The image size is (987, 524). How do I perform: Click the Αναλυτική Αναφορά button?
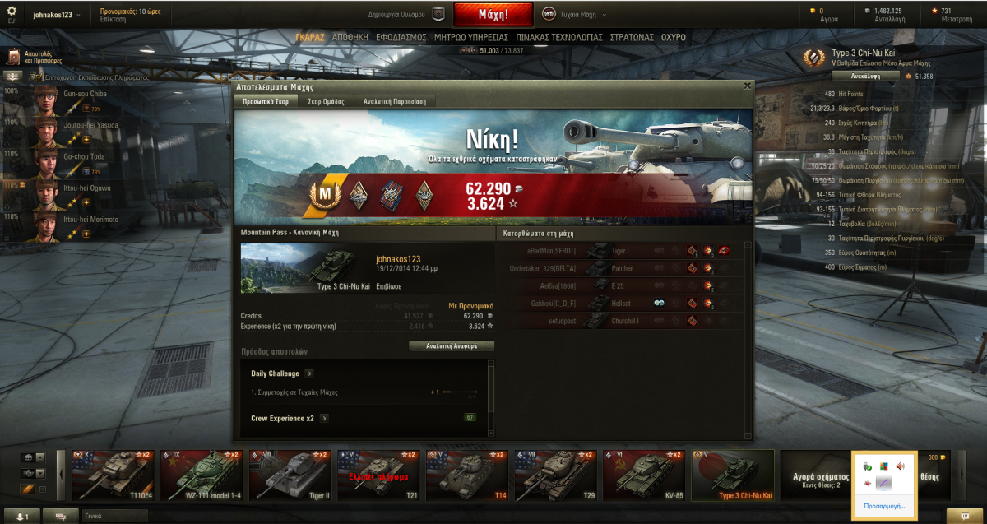click(x=452, y=346)
